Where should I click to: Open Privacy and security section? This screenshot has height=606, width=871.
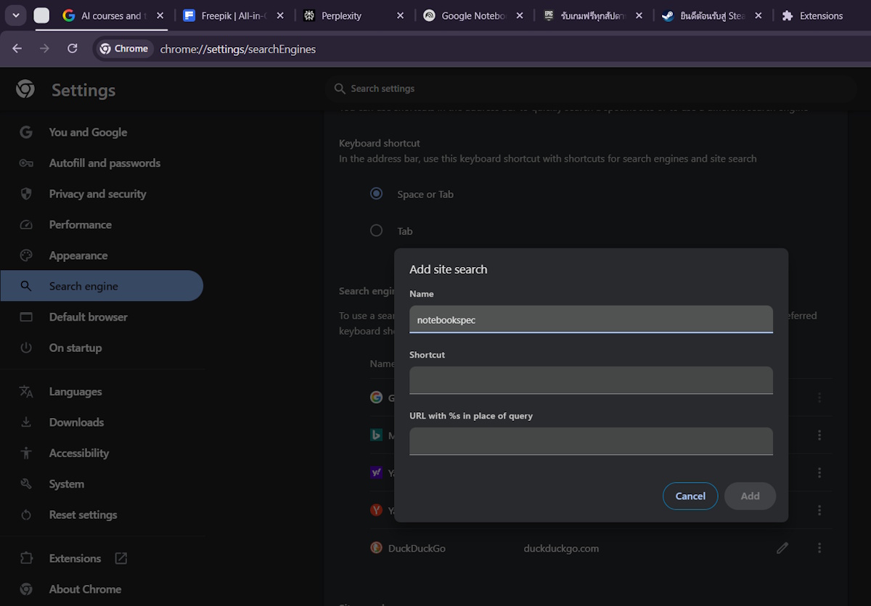click(97, 194)
